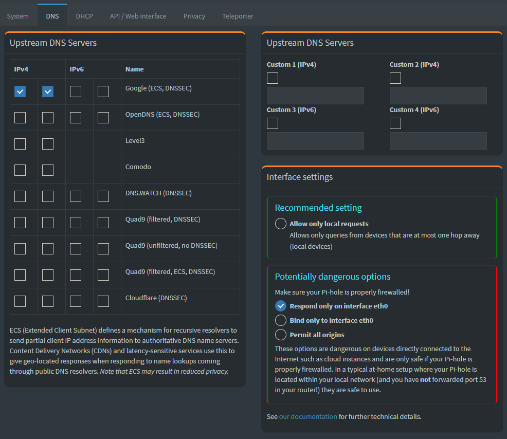
Task: Tick the second Comodo IPv4 checkbox
Action: [48, 170]
